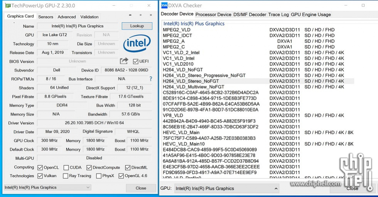The height and width of the screenshot is (197, 378).
Task: Click the Bandwidth value 57.6 GB/s
Action: [131, 114]
